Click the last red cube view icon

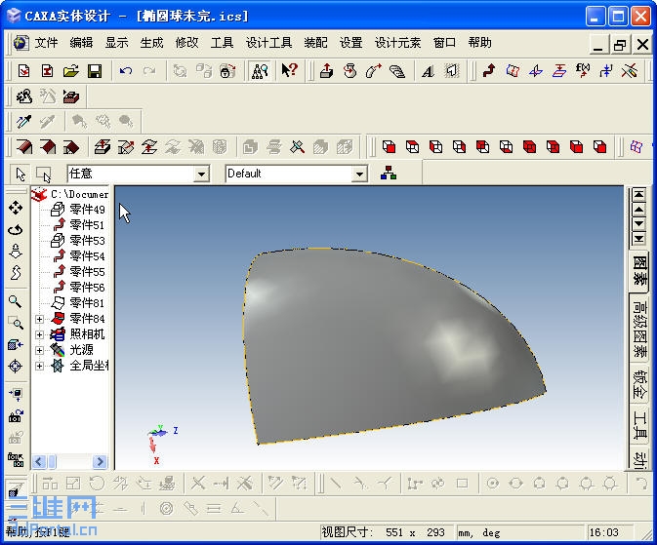pyautogui.click(x=600, y=147)
